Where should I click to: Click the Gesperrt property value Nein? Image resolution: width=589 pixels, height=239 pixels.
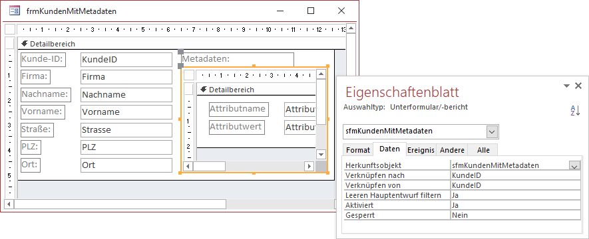(x=515, y=215)
